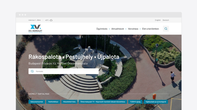
Task: Click the +5°C temperature text
Action: point(47,20)
